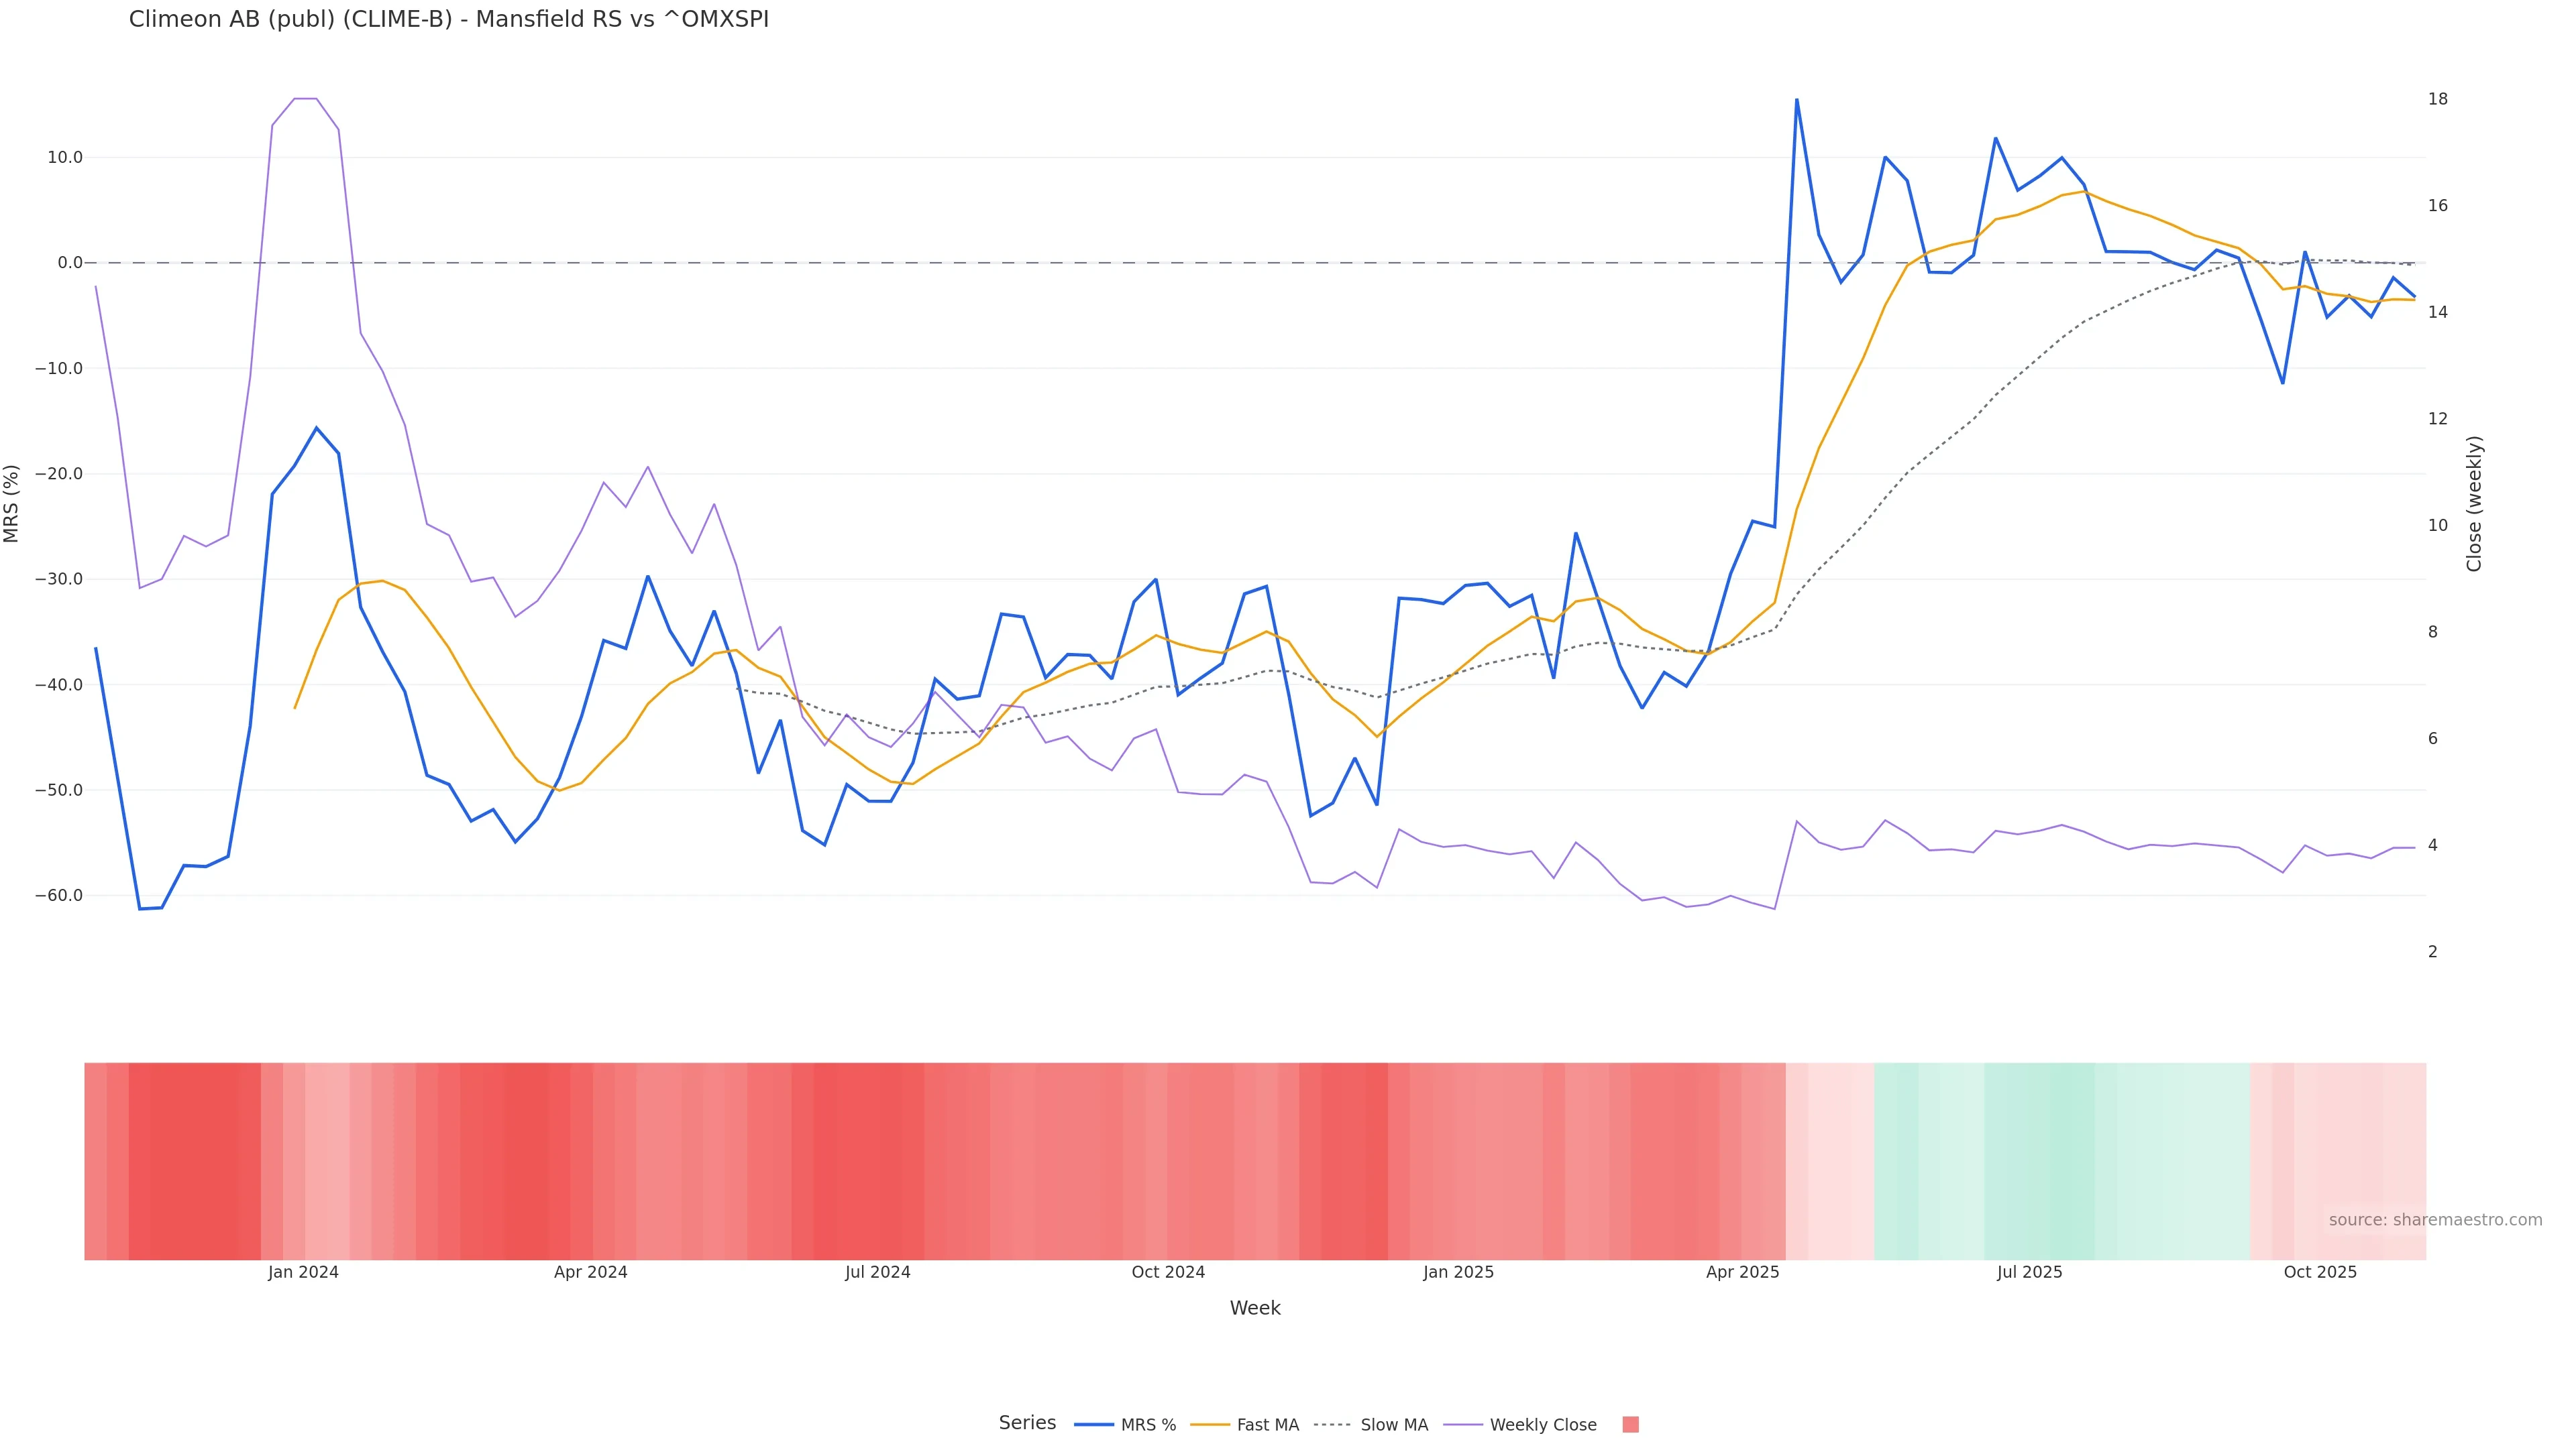Click the red square legend swatch
Screen dimensions: 2576x1448
[1630, 1425]
